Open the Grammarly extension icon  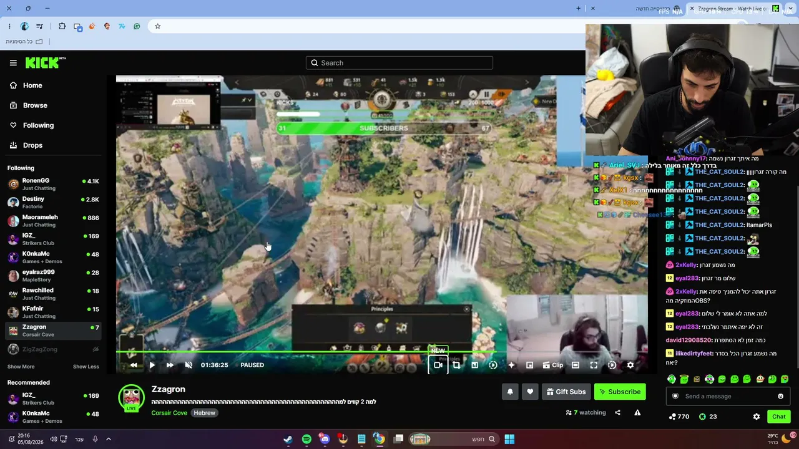137,26
